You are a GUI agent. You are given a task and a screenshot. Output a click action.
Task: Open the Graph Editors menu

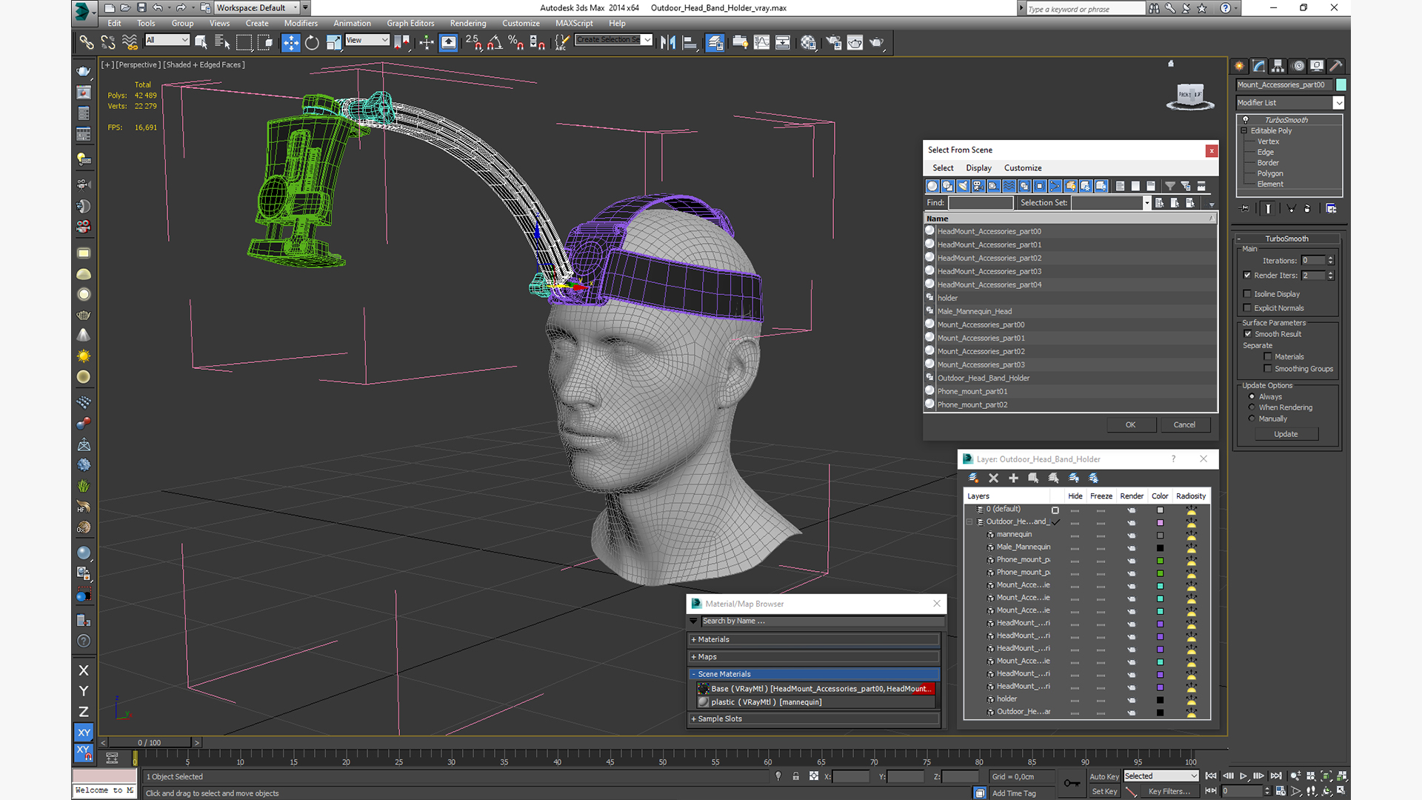coord(410,24)
